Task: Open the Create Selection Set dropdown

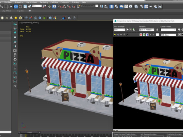Action: [90, 6]
